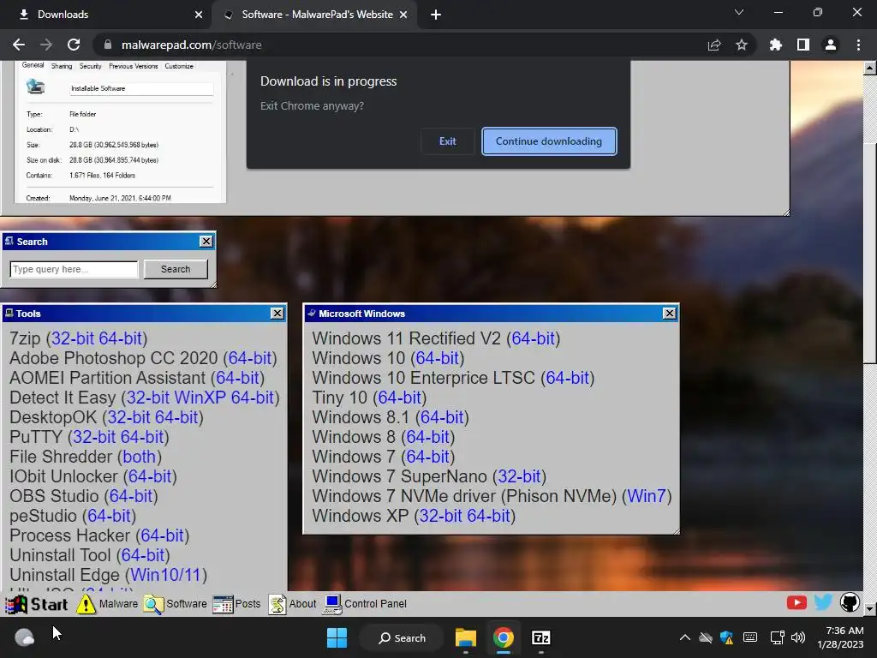The height and width of the screenshot is (658, 877).
Task: Open the 7zip 32-bit link
Action: [x=73, y=338]
